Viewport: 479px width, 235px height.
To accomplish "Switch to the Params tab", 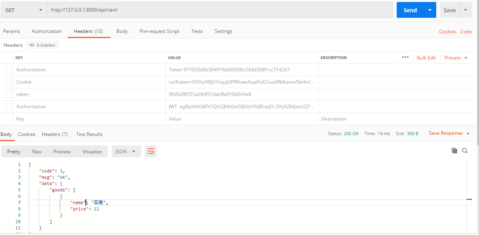I will [11, 31].
